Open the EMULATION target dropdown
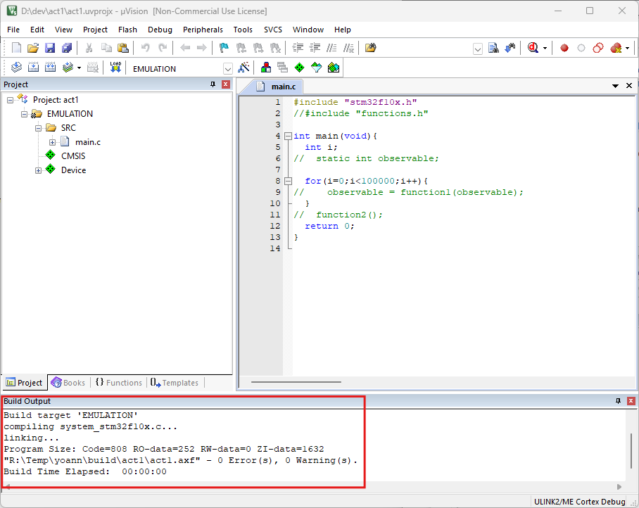Viewport: 639px width, 508px height. tap(227, 68)
